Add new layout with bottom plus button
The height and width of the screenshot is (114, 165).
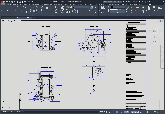[23, 111]
